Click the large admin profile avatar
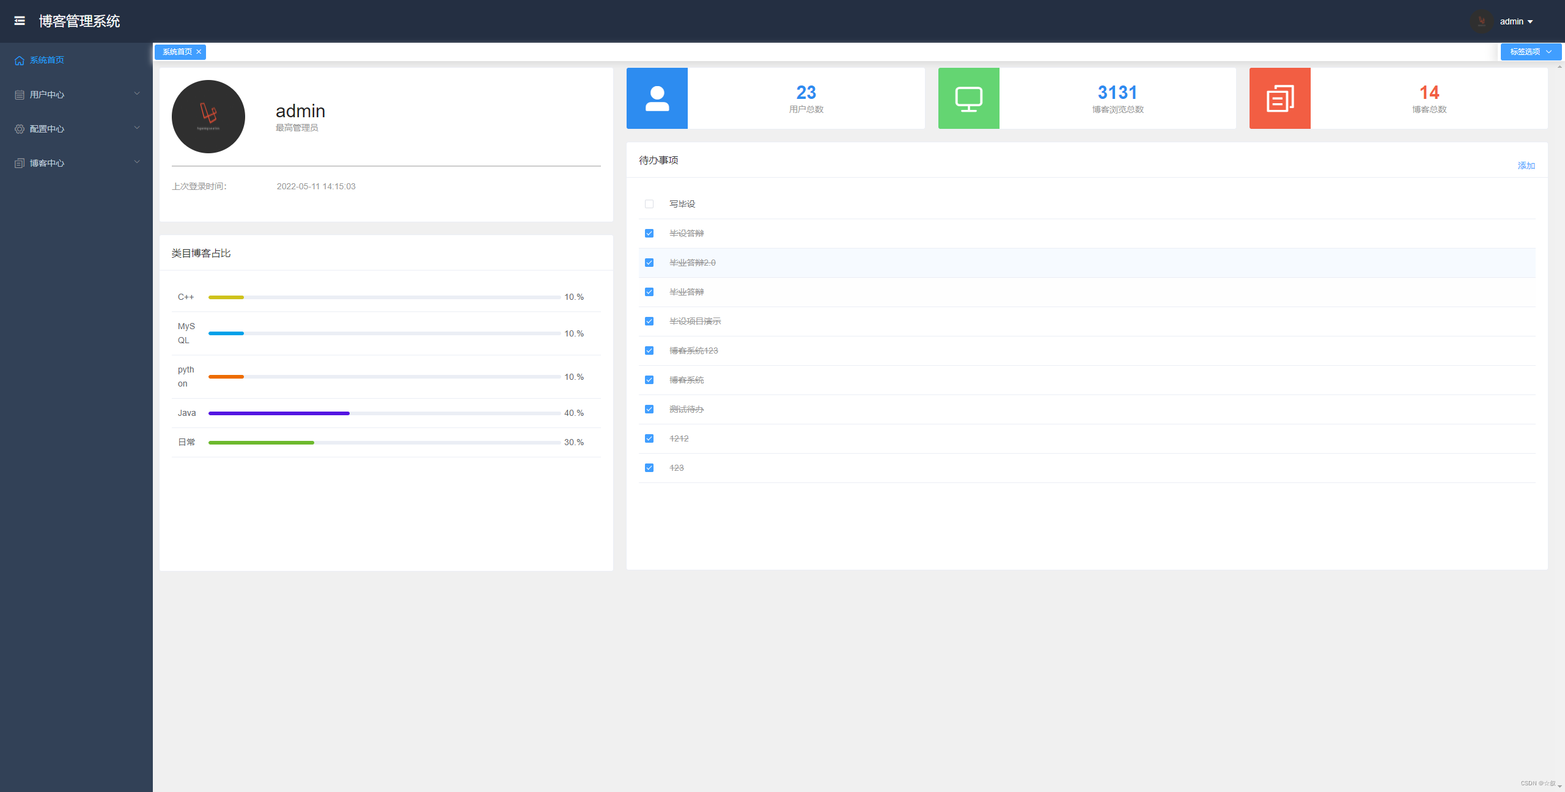This screenshot has width=1565, height=792. (208, 117)
